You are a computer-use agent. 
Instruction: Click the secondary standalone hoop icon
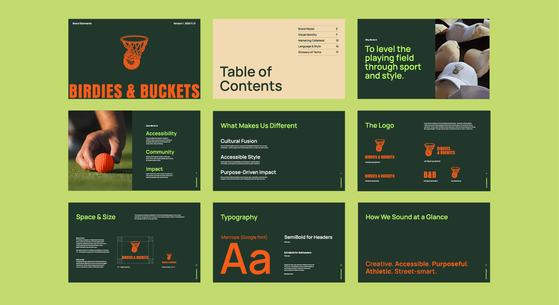tap(455, 172)
